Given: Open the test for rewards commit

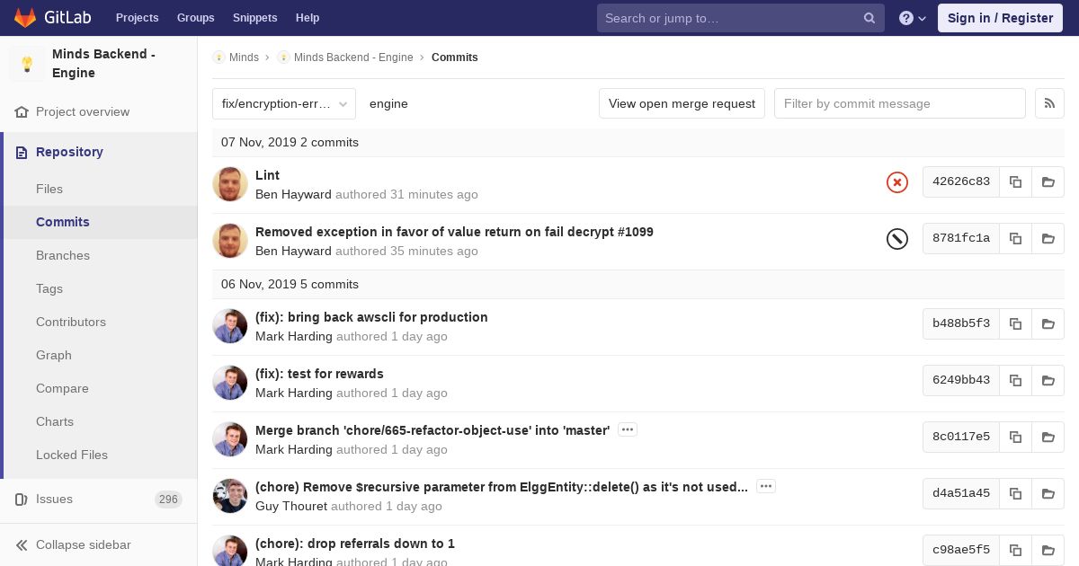Looking at the screenshot, I should [x=319, y=374].
